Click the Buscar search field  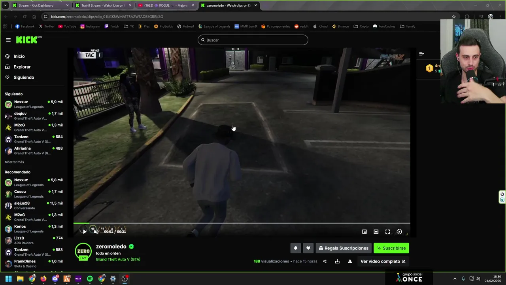click(253, 40)
